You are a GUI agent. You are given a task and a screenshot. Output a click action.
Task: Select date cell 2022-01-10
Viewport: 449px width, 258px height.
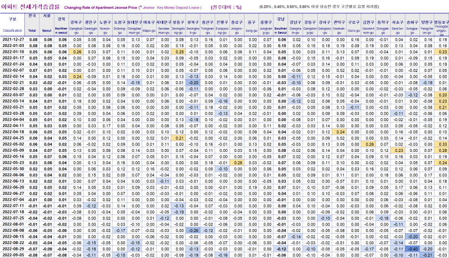tap(13, 52)
